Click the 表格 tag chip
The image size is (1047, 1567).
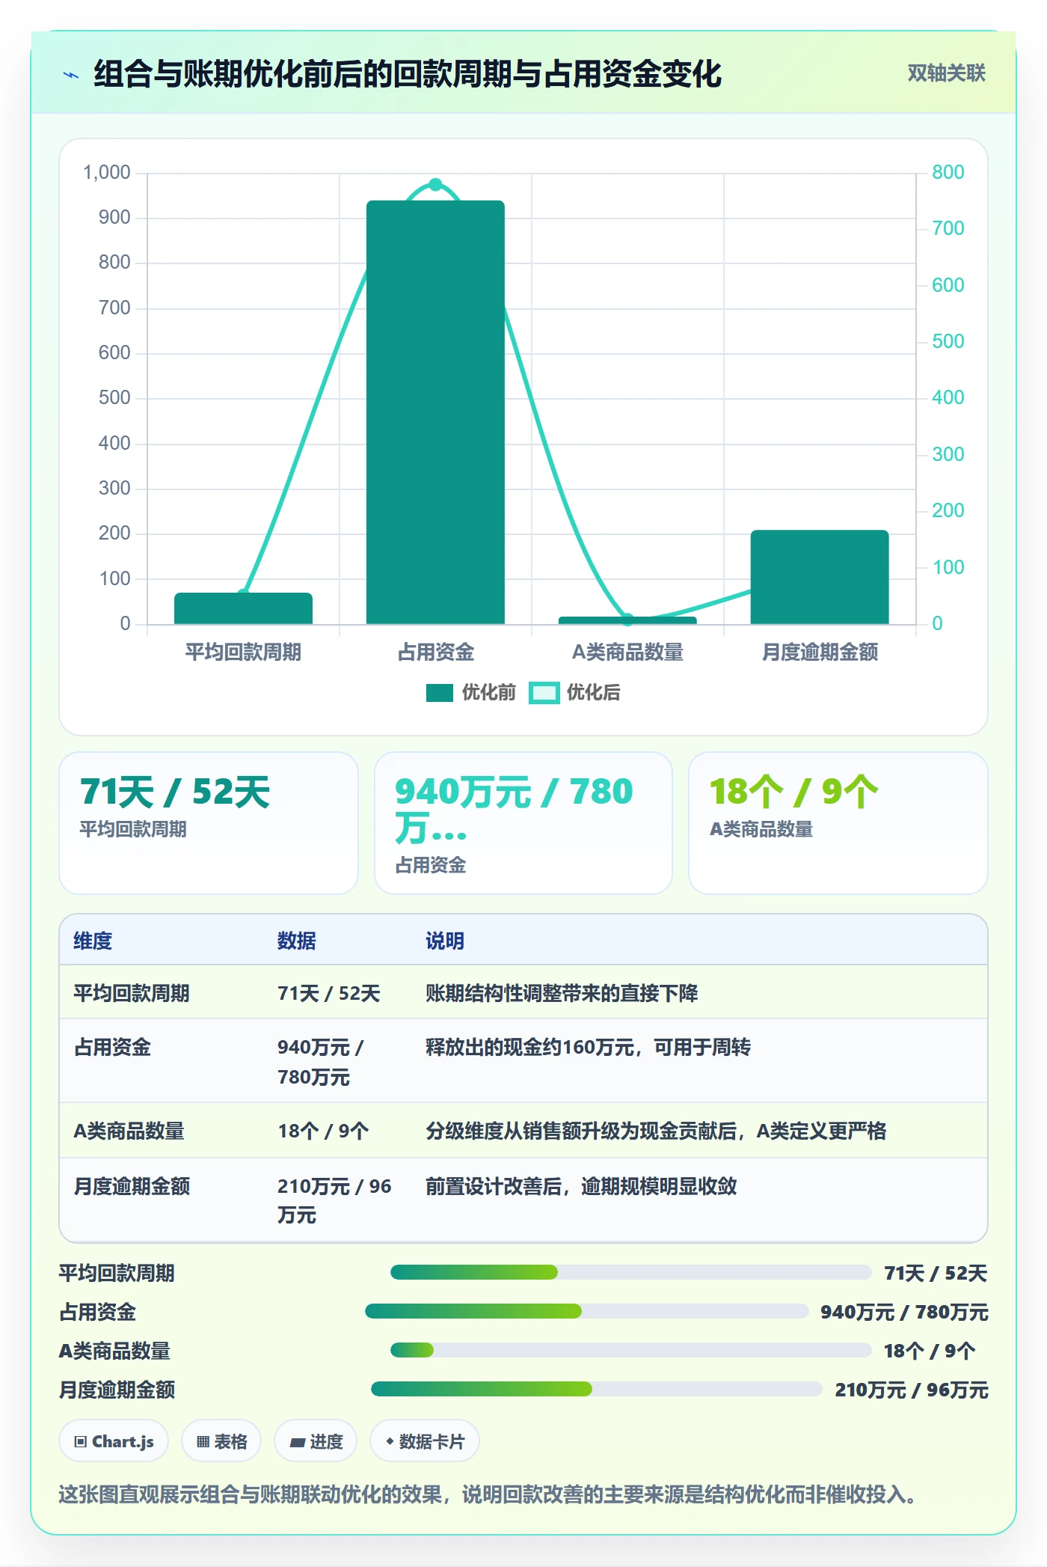(221, 1441)
